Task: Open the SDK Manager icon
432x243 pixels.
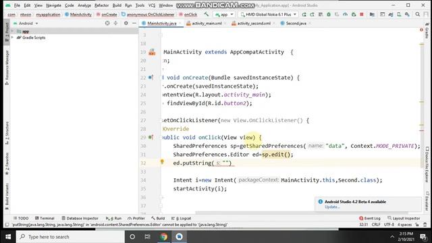Action: (407, 14)
